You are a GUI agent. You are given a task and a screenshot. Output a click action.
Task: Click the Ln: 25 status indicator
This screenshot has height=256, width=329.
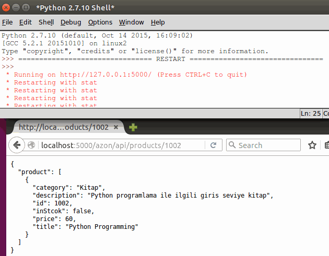tap(311, 114)
